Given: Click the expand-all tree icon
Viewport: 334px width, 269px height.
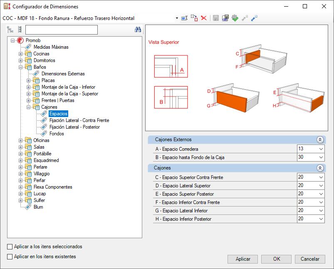Looking at the screenshot, I should [x=10, y=30].
